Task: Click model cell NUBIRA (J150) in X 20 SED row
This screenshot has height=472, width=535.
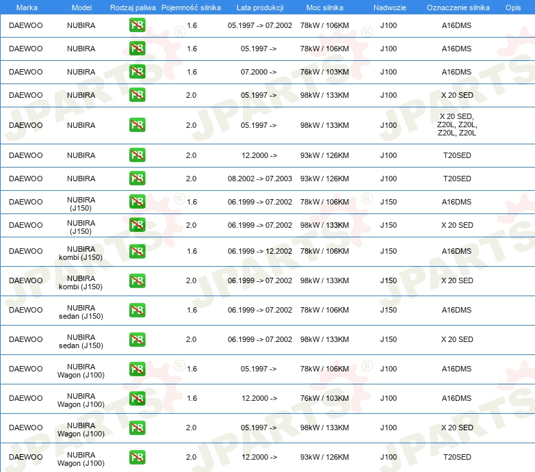Action: point(81,227)
